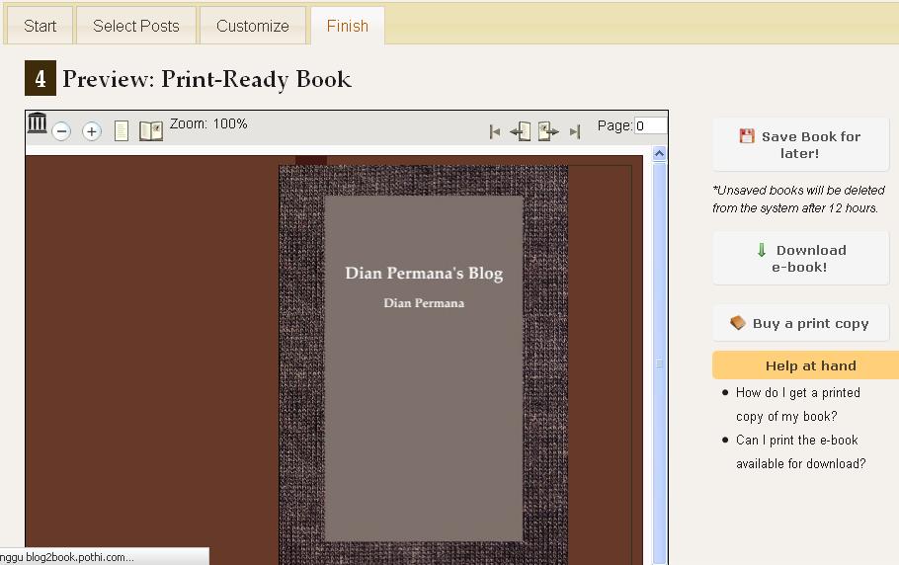This screenshot has height=565, width=899.
Task: Click Save Book for later button
Action: 800,144
